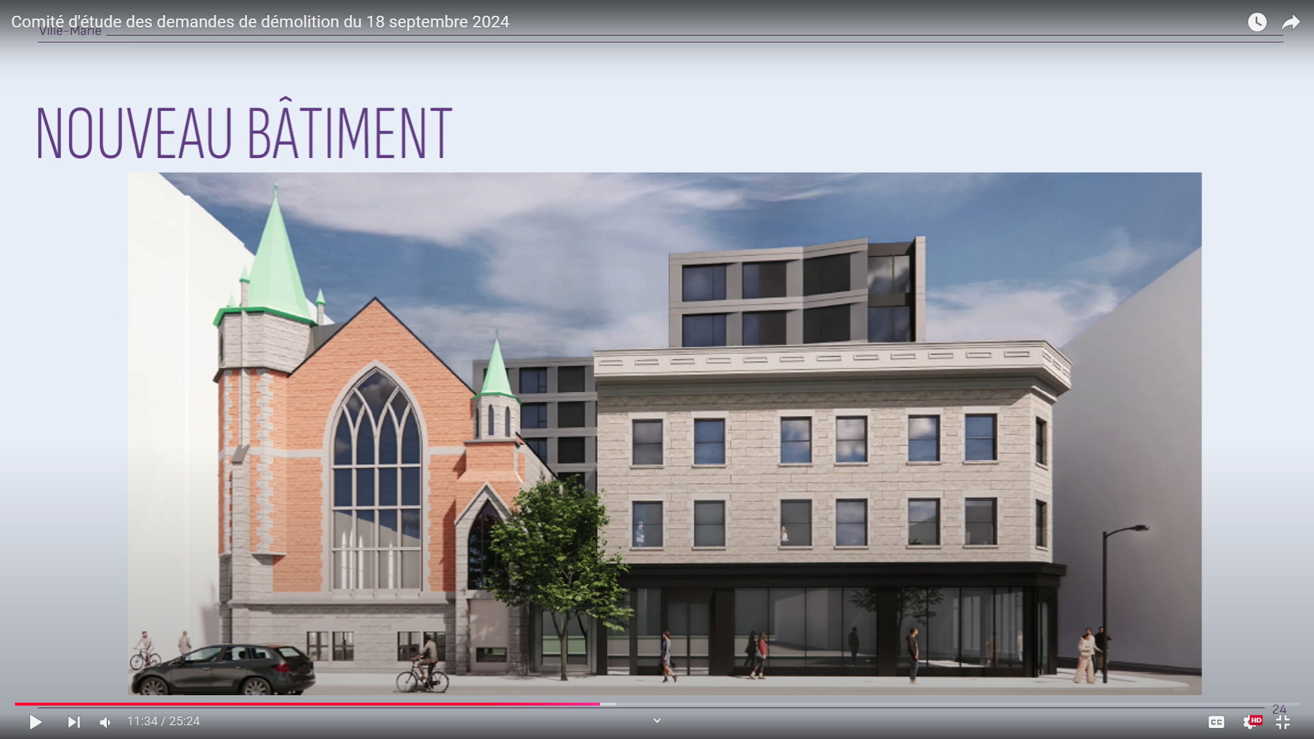Open video title link Comité d'étude

[x=260, y=22]
